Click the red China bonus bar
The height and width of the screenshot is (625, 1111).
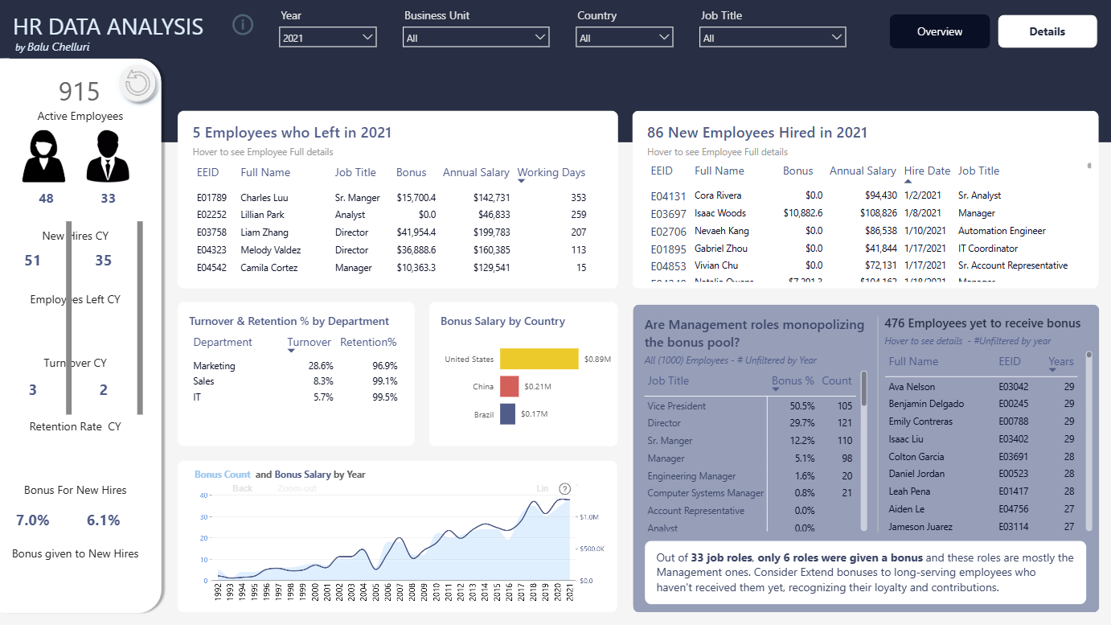(510, 386)
